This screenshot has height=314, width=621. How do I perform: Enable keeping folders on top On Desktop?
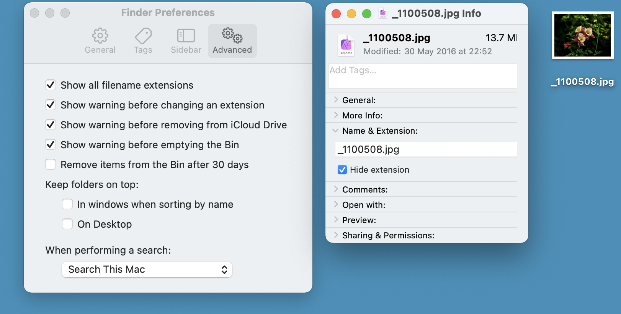(67, 224)
